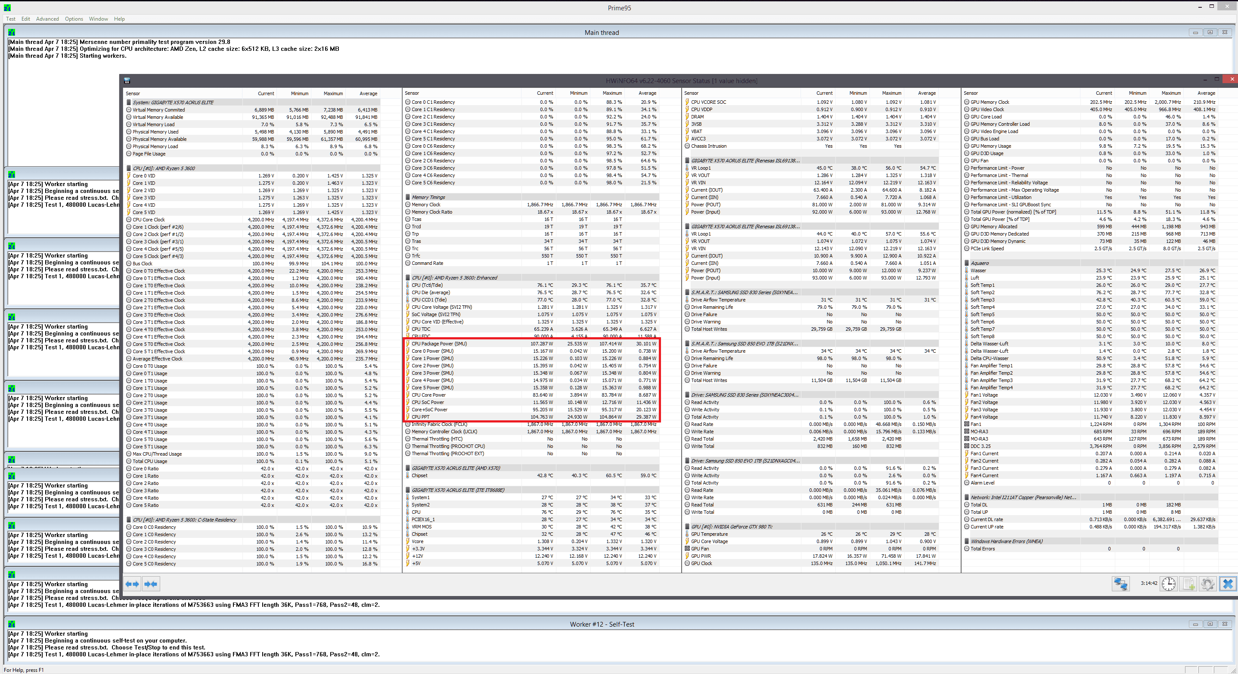Select the Main thread window title bar
This screenshot has width=1238, height=674.
point(602,32)
